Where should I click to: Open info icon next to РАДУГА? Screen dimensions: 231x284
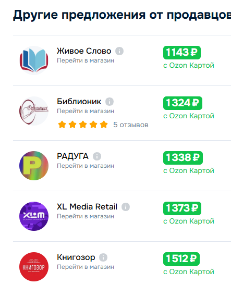[97, 156]
